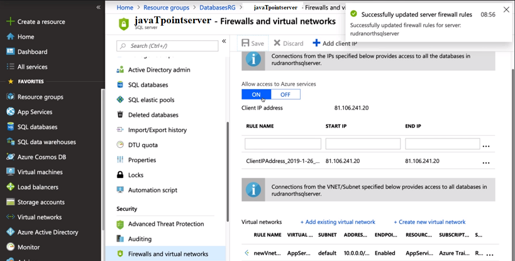Open Azure Cosmos DB icon
515x261 pixels.
11,157
